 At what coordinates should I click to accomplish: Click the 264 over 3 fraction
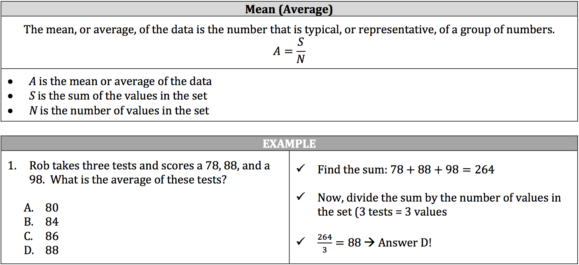click(324, 243)
